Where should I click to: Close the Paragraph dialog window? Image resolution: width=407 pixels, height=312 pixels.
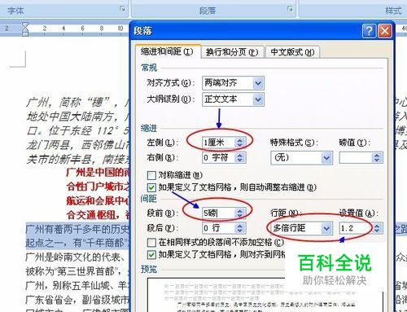coord(385,31)
